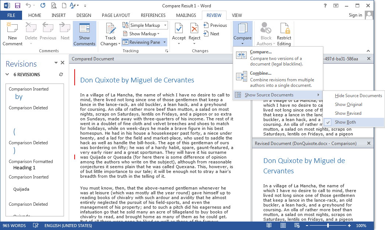Click the Accept change icon
The image size is (385, 230).
point(179,28)
